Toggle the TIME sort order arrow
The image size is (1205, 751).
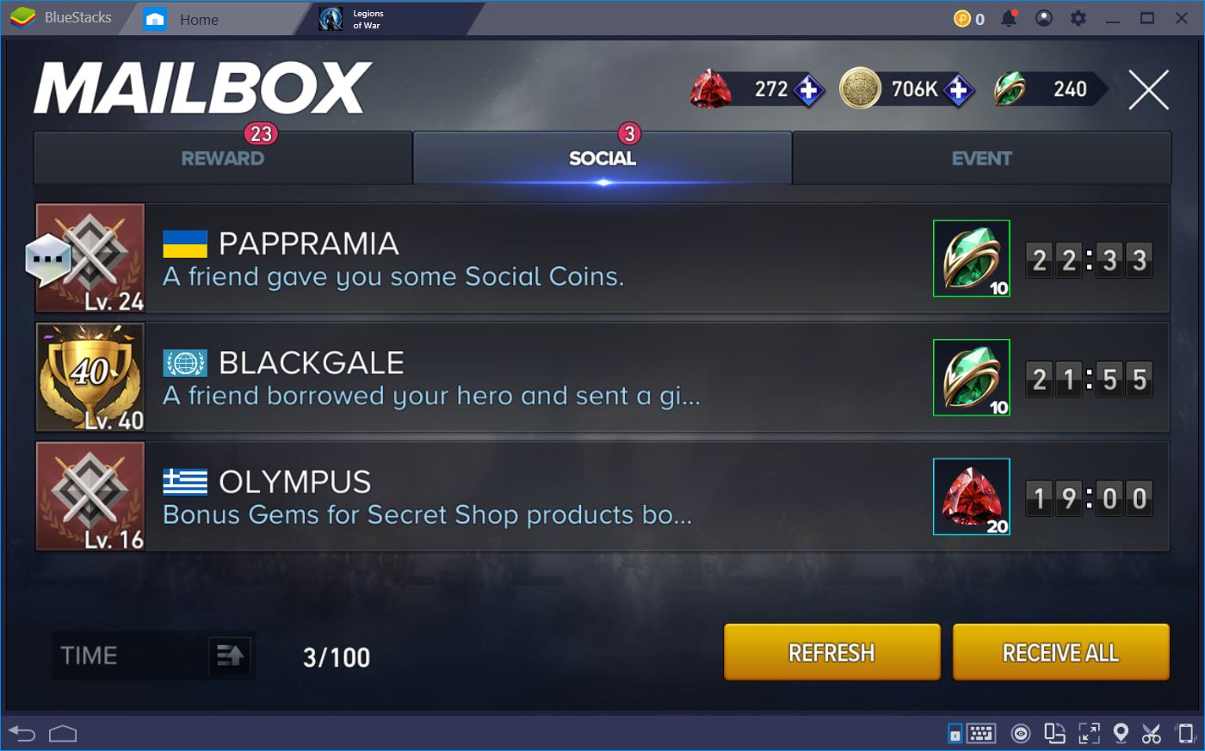click(x=229, y=656)
